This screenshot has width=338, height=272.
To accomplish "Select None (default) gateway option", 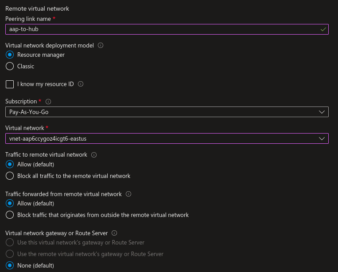I will click(10, 266).
